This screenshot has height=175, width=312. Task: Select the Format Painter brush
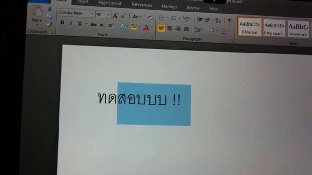coord(50,25)
